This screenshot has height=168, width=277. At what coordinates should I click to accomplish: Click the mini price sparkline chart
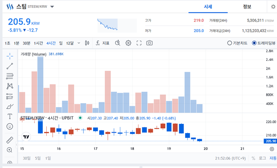pos(117,25)
